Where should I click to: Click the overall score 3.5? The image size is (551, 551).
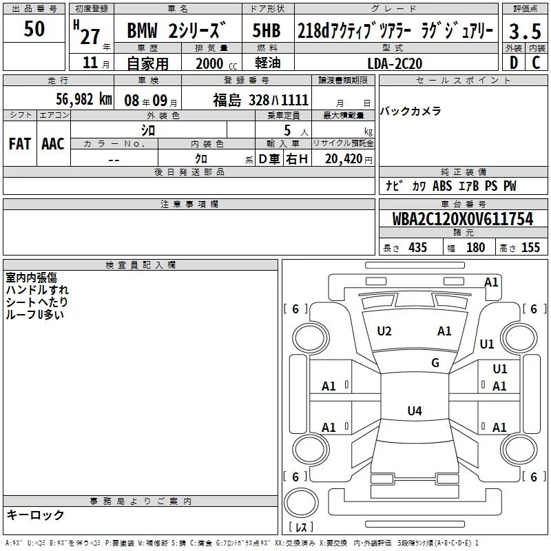tap(525, 32)
